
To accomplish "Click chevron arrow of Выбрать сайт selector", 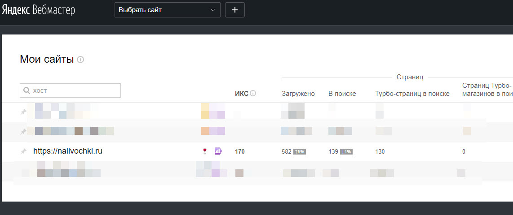I will click(213, 10).
